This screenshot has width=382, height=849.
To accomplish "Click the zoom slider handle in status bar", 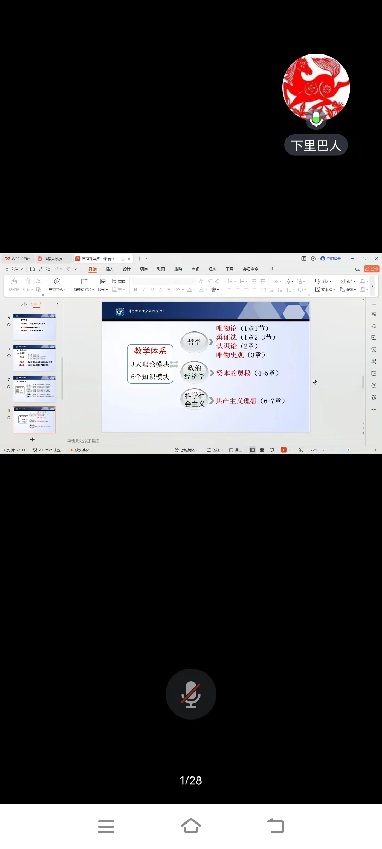I will click(348, 450).
